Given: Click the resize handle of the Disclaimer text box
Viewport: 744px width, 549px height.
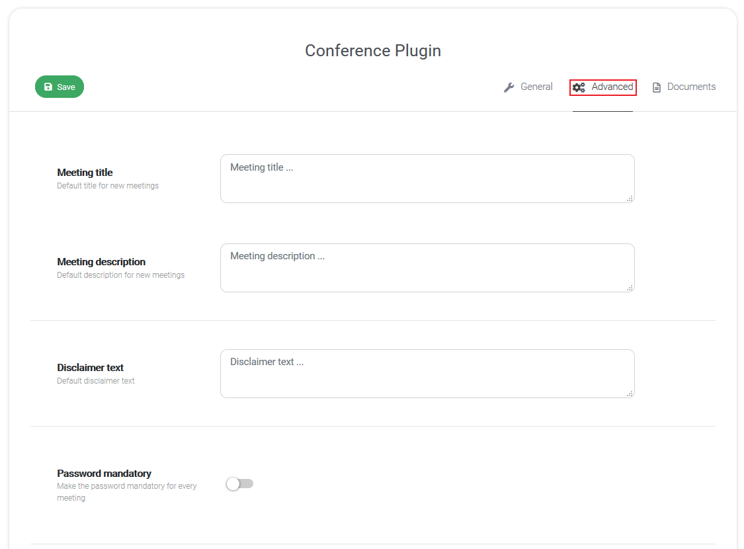Looking at the screenshot, I should (630, 394).
